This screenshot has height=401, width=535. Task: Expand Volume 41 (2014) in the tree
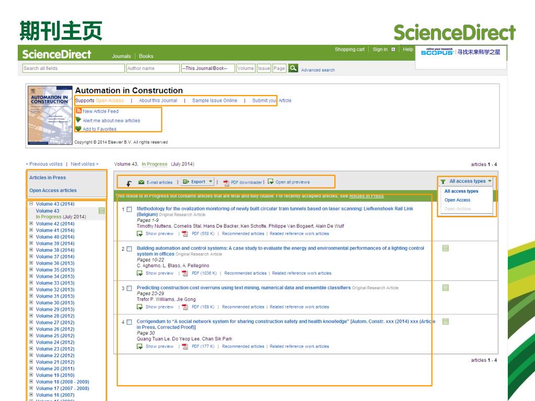31,230
